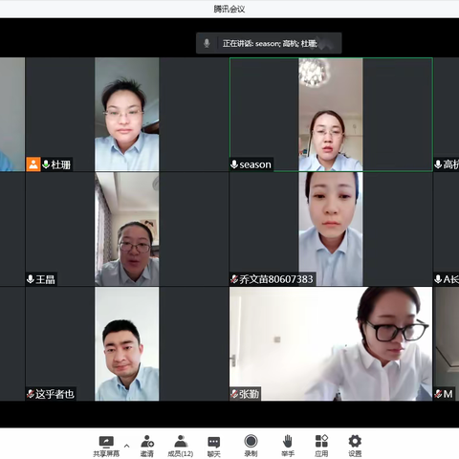Image resolution: width=459 pixels, height=459 pixels.
Task: Select 王晶's video tile
Action: (x=126, y=229)
